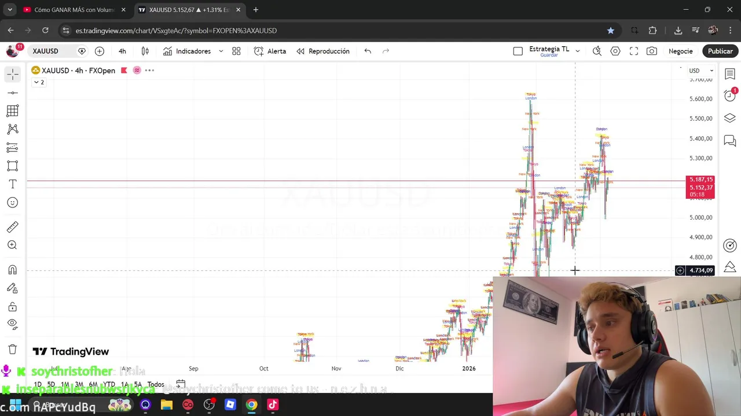Viewport: 741px width, 416px height.
Task: Select the crosshair cursor tool
Action: pos(12,74)
